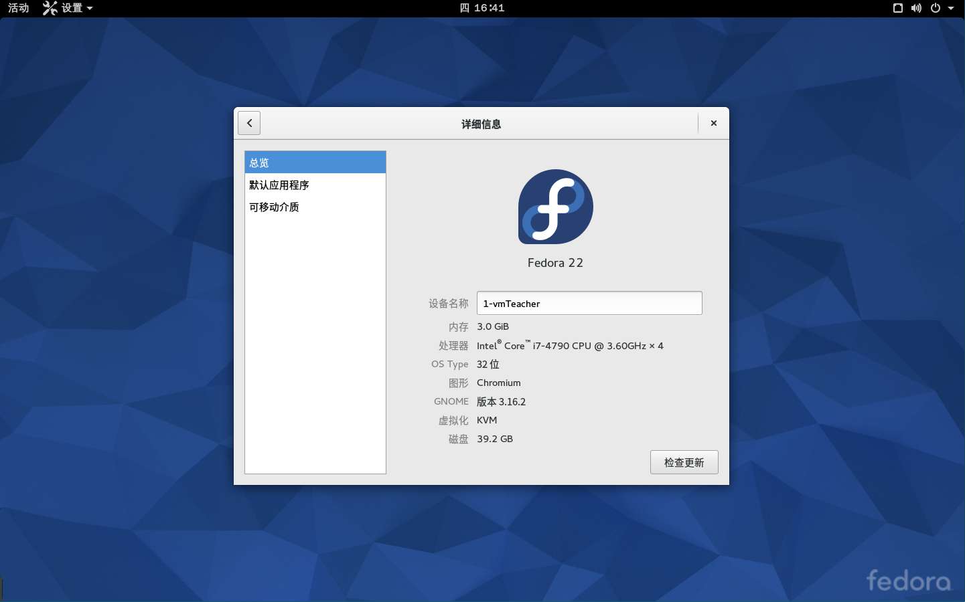Click the settings wrench icon in top bar
This screenshot has width=965, height=602.
click(50, 8)
